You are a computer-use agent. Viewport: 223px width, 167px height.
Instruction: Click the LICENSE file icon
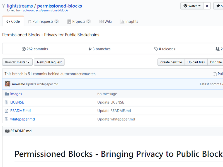coord(7,102)
